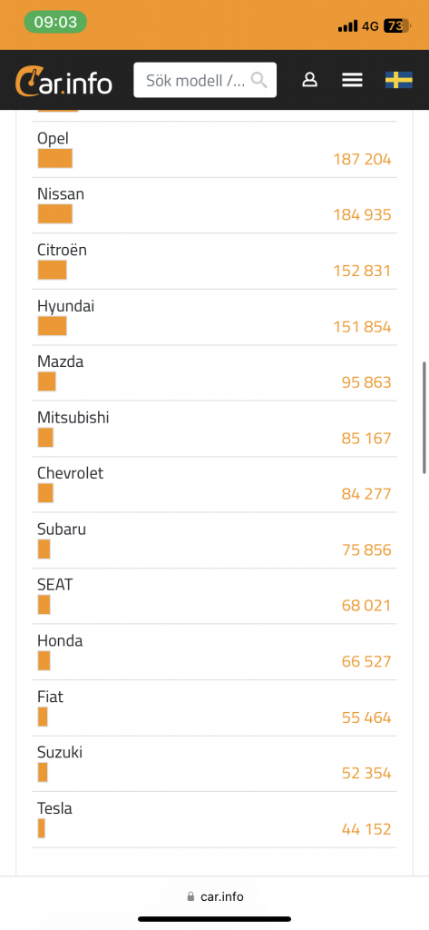
Task: Open the Mazda brand entry
Action: tap(214, 373)
